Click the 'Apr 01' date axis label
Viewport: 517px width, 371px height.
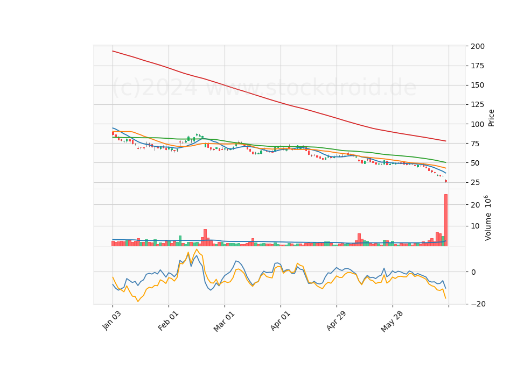tap(280, 321)
